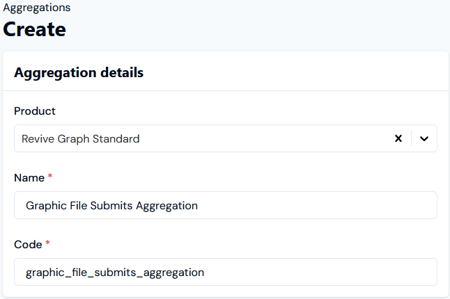
Task: Go back to Aggregations breadcrumb
Action: click(36, 8)
